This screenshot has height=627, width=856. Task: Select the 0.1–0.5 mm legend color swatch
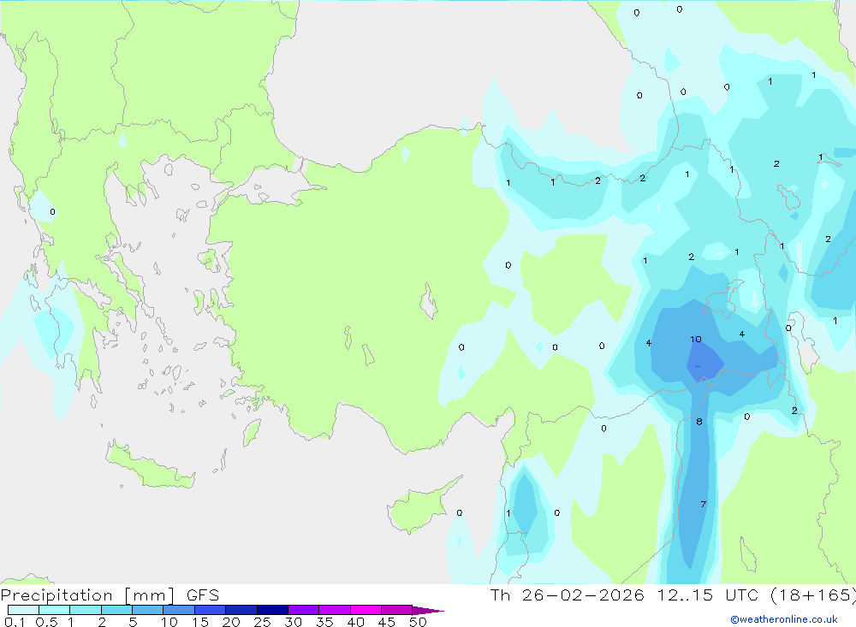(x=23, y=610)
